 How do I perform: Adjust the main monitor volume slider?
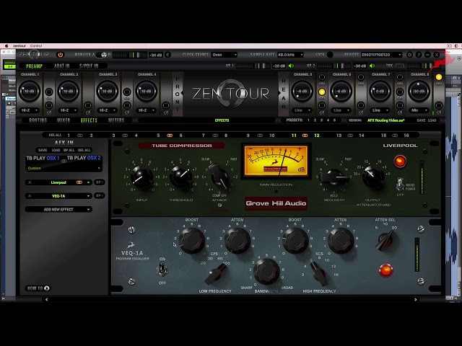point(130,55)
